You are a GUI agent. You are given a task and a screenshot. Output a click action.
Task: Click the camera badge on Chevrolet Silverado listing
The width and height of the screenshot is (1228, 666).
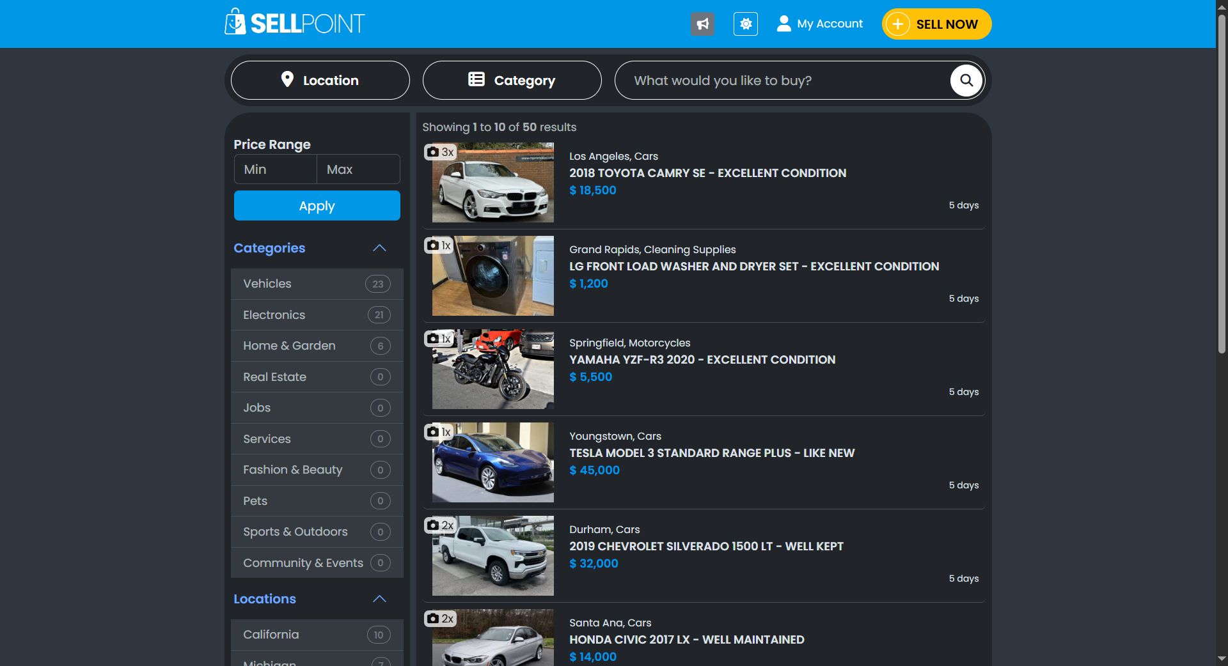point(439,525)
